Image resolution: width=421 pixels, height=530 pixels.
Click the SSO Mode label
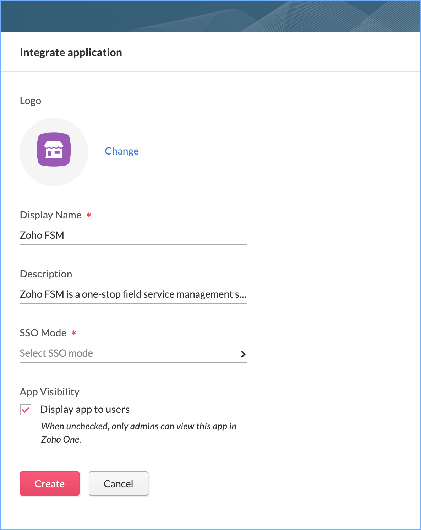[x=43, y=333]
